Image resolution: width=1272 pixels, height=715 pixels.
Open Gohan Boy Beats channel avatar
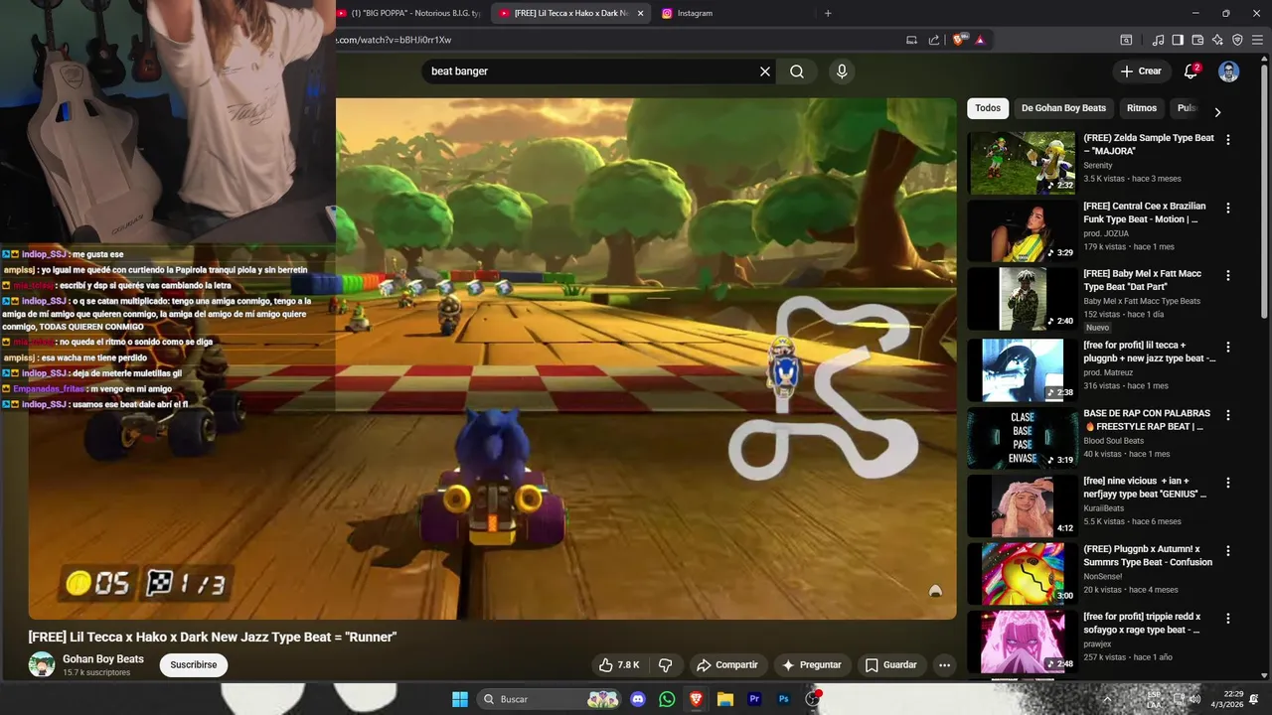point(42,664)
